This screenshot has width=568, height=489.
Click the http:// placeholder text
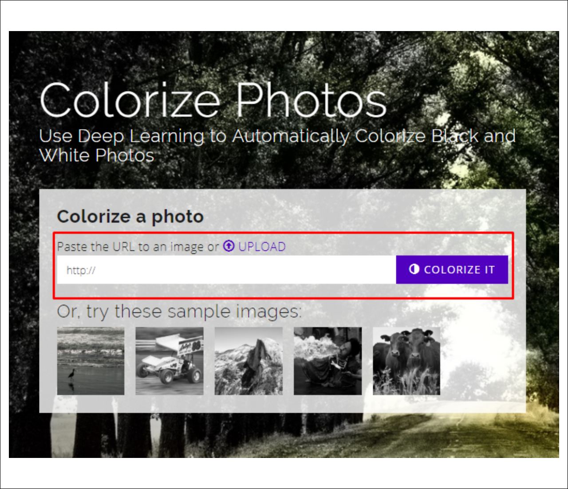point(81,270)
